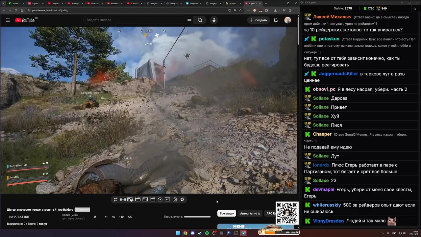This screenshot has height=237, width=421.
Task: Click the МЕНЯ video thumbnail below chips
Action: click(x=256, y=226)
